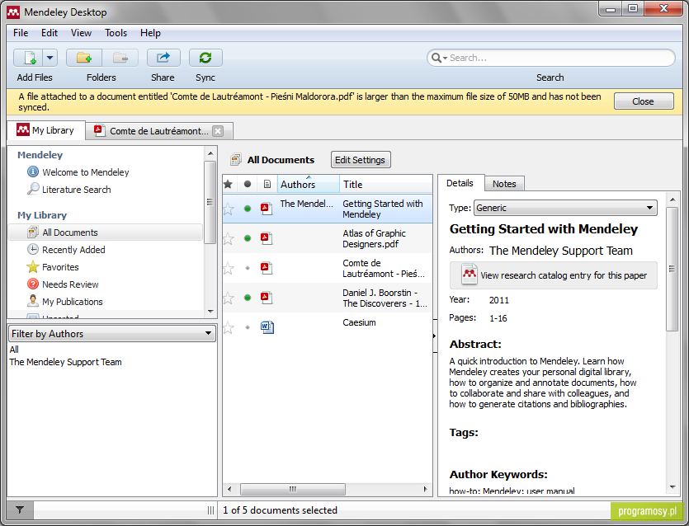Select Favorites in sidebar
The image size is (689, 526).
(53, 267)
